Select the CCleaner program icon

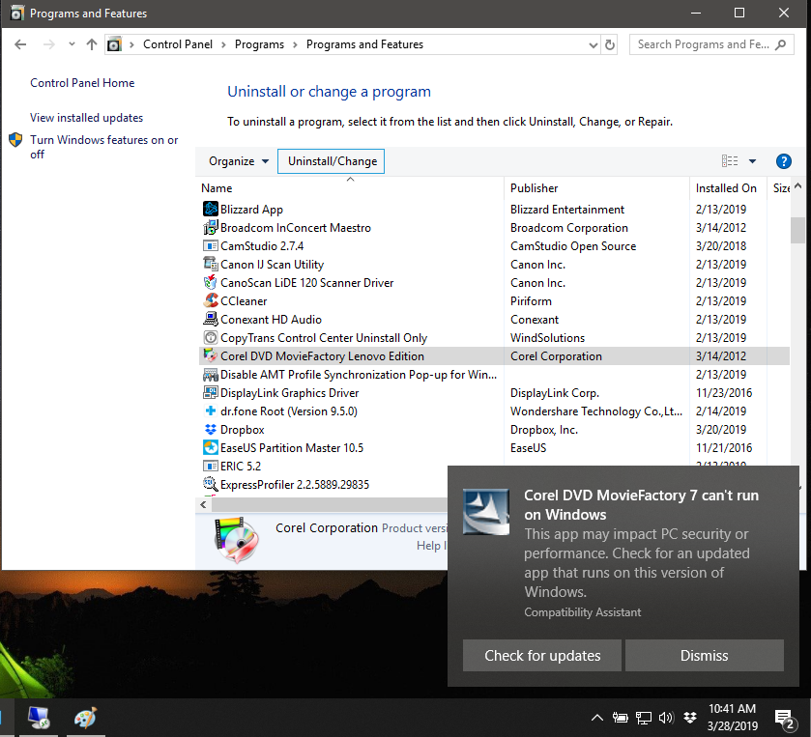click(x=211, y=300)
